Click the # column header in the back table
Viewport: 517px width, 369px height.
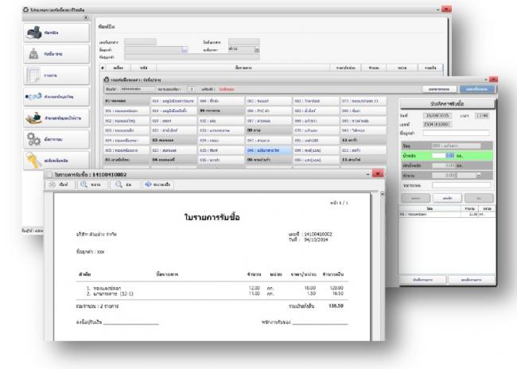[x=103, y=68]
